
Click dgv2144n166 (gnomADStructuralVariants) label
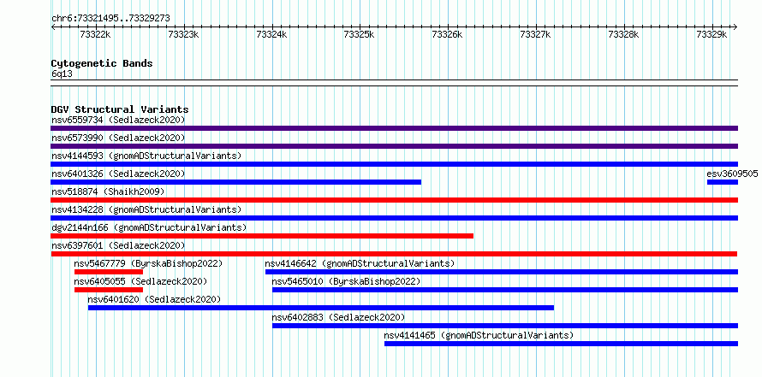coord(149,227)
